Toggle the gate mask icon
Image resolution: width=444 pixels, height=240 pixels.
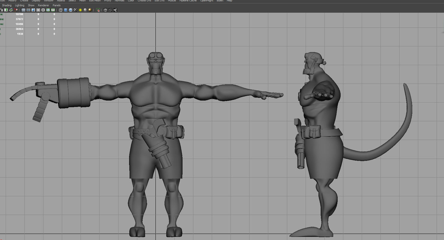(38, 10)
